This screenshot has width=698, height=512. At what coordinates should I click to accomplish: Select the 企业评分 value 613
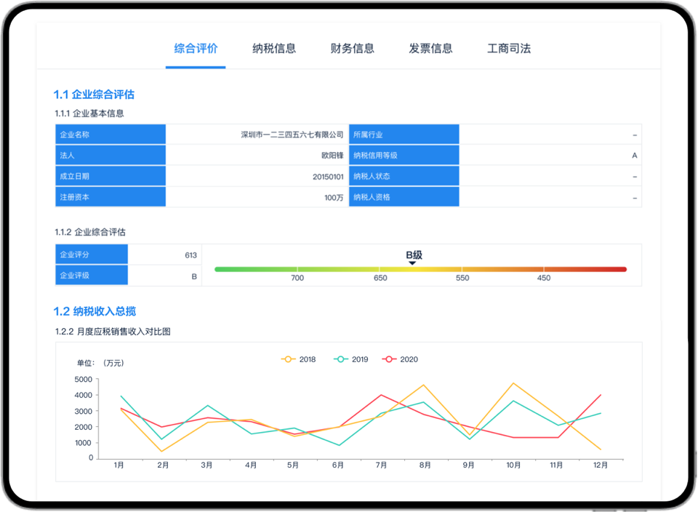[x=190, y=255]
